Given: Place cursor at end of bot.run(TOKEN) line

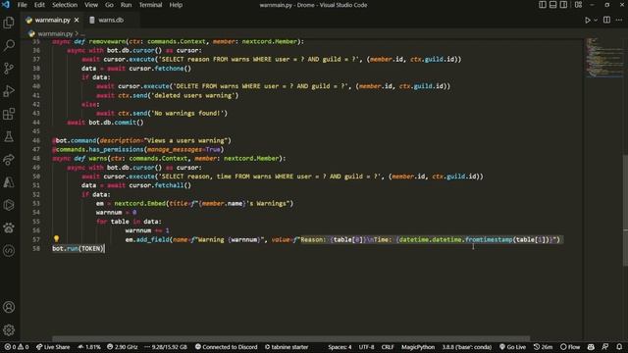Looking at the screenshot, I should pyautogui.click(x=104, y=248).
